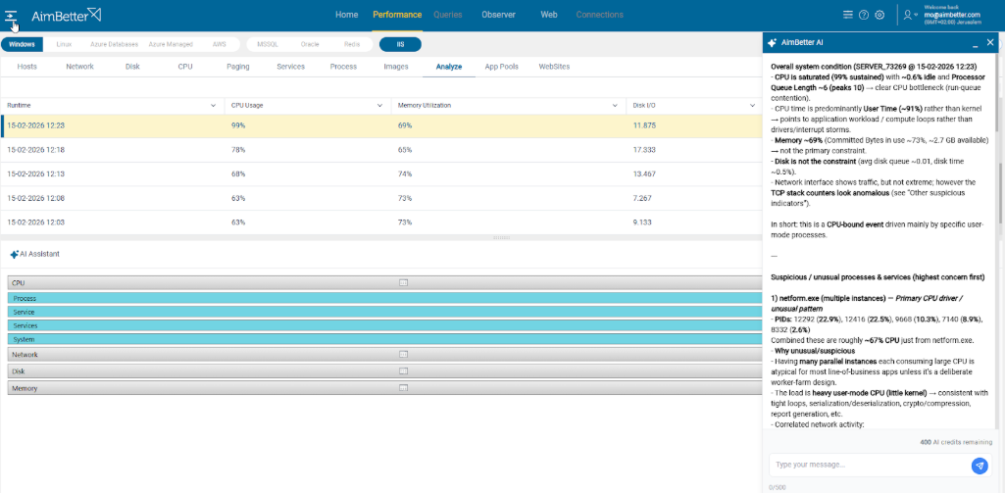Open the CPU Usage column dropdown arrow
Image resolution: width=1005 pixels, height=493 pixels.
[380, 105]
